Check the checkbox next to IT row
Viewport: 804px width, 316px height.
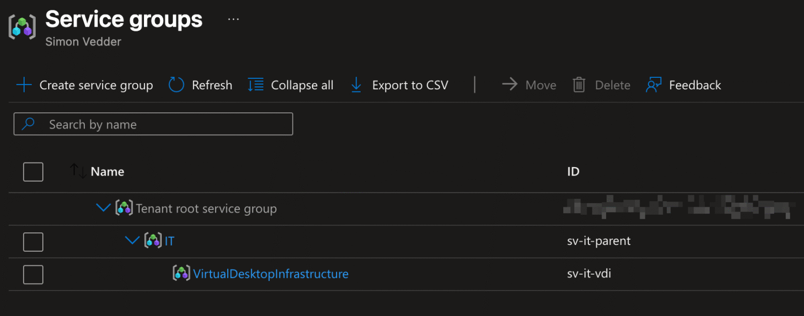click(x=33, y=241)
